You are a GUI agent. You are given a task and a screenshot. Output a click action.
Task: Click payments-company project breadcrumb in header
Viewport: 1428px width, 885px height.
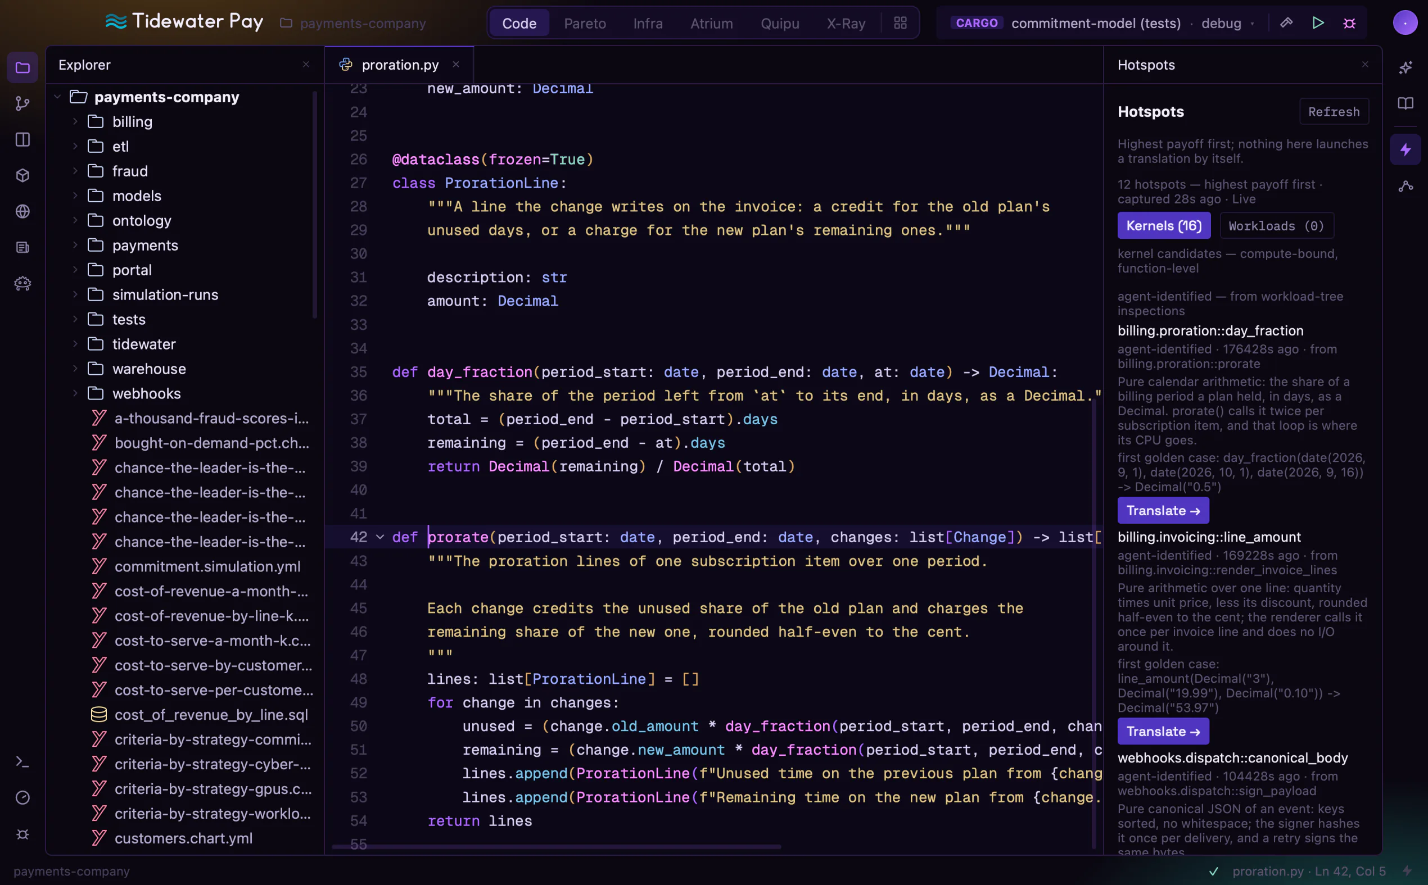tap(353, 23)
